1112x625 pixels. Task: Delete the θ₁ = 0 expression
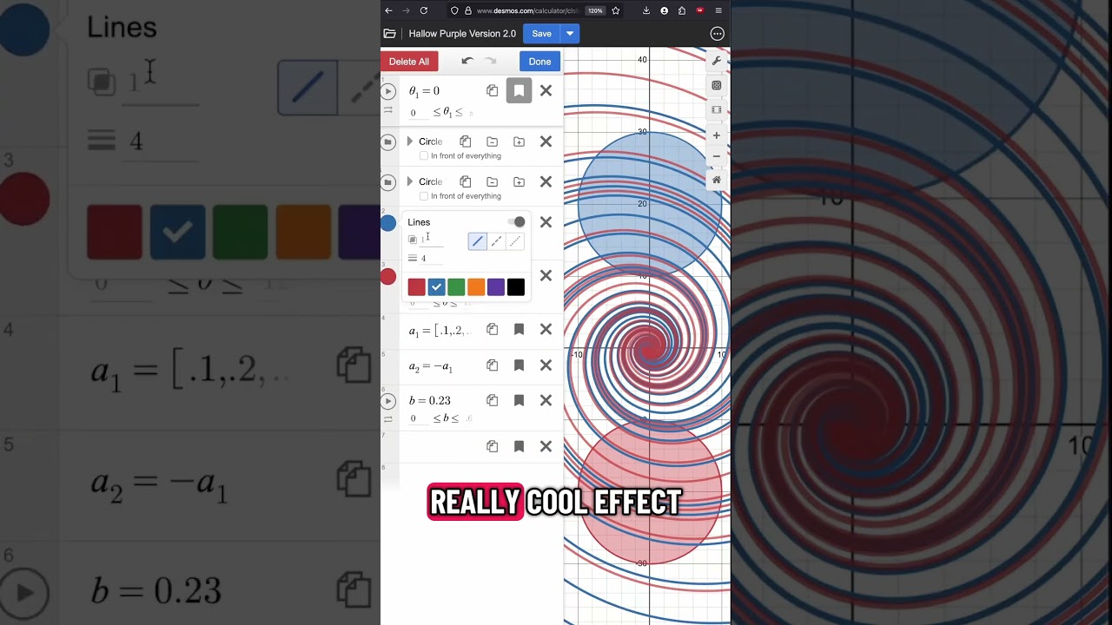(546, 90)
